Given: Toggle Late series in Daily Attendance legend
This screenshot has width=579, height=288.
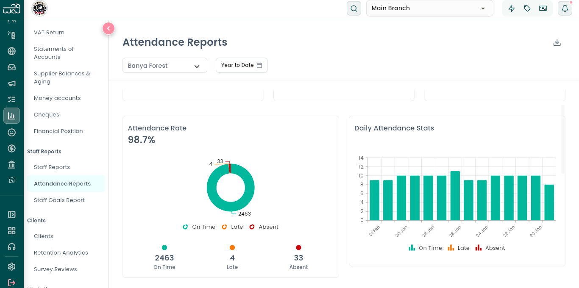Looking at the screenshot, I should coord(459,248).
